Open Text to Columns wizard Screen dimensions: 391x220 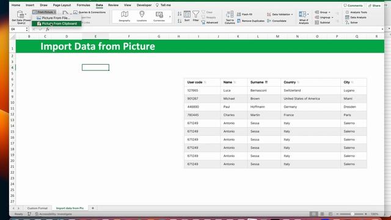point(230,17)
